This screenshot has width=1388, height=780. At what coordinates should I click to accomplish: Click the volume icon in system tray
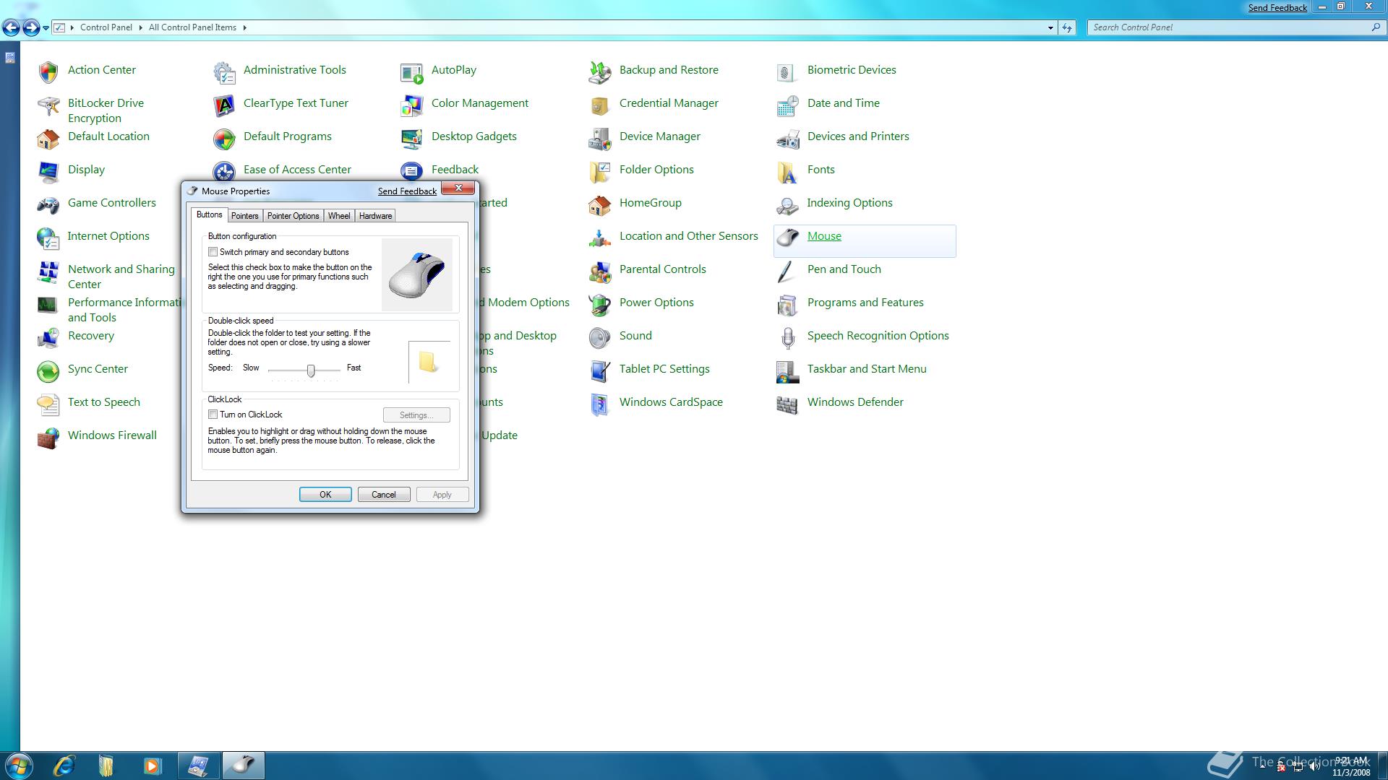tap(1314, 767)
